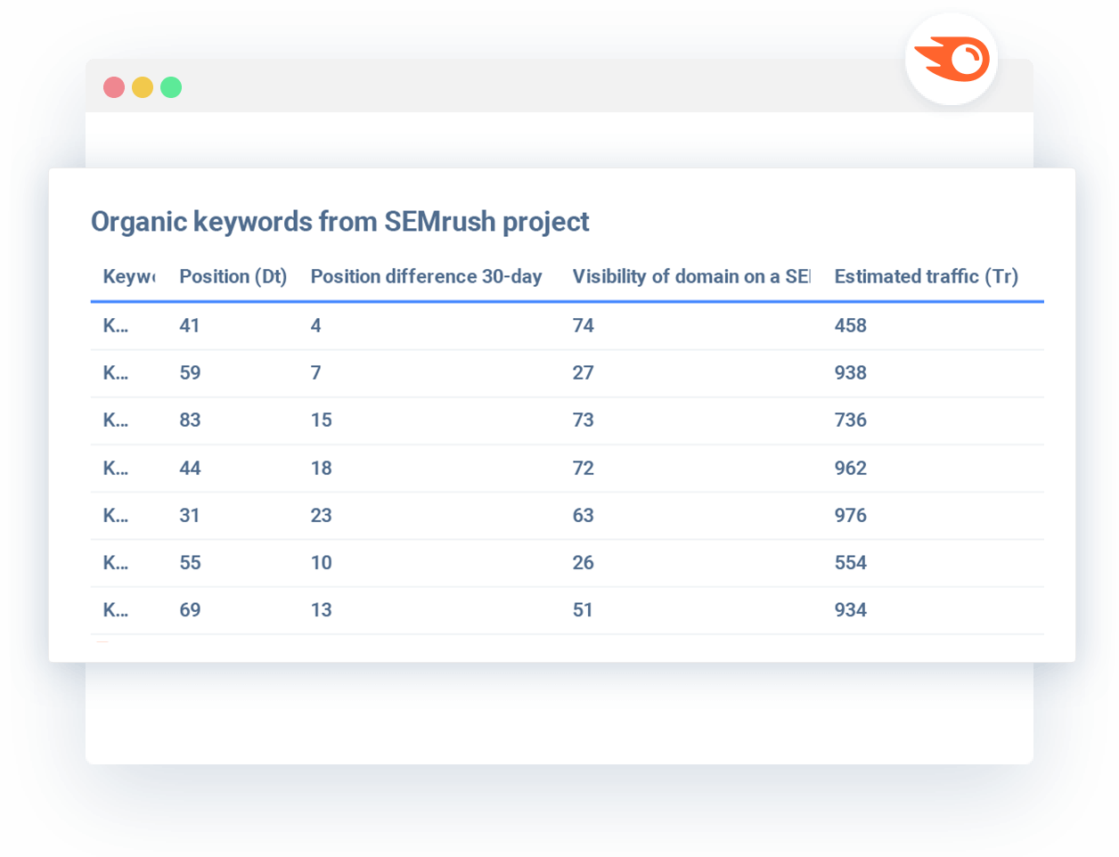Click the keyword cell in the row with traffic 938
The height and width of the screenshot is (857, 1119).
[116, 372]
